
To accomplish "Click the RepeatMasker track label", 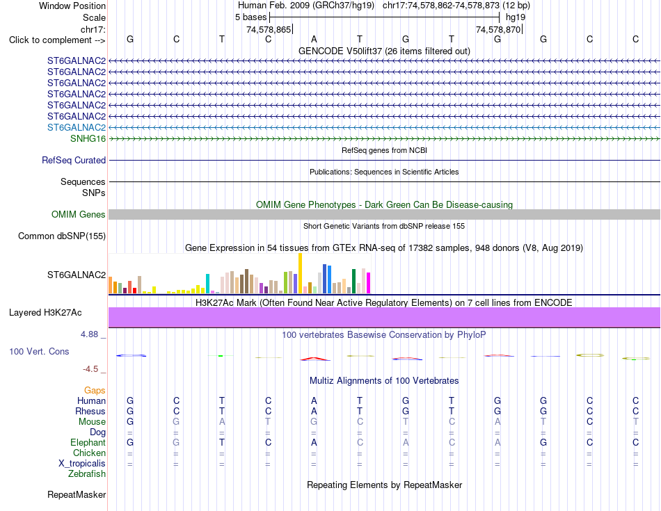I will coord(77,494).
